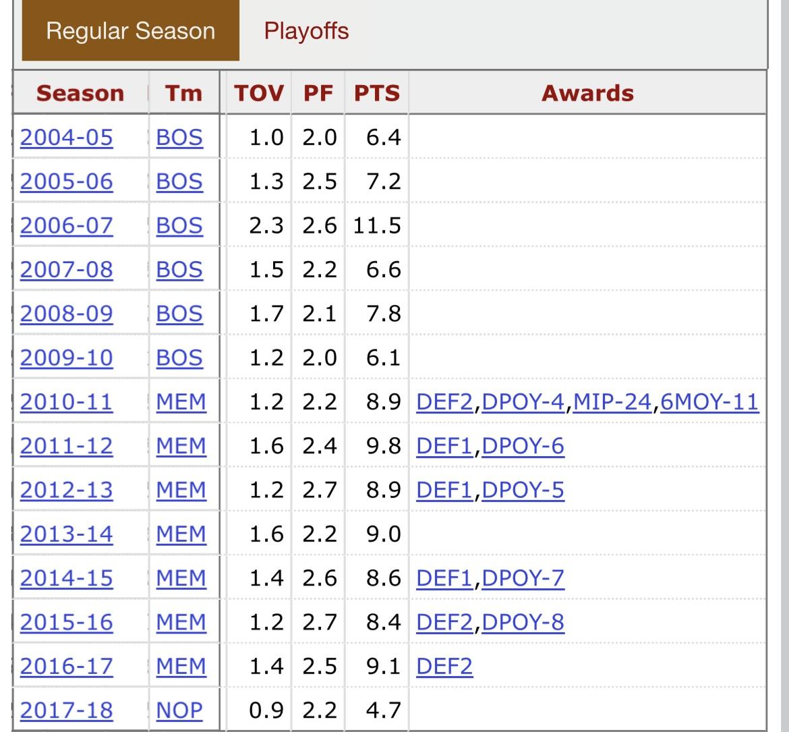
Task: Open the 6MOY-11 award link
Action: [709, 401]
